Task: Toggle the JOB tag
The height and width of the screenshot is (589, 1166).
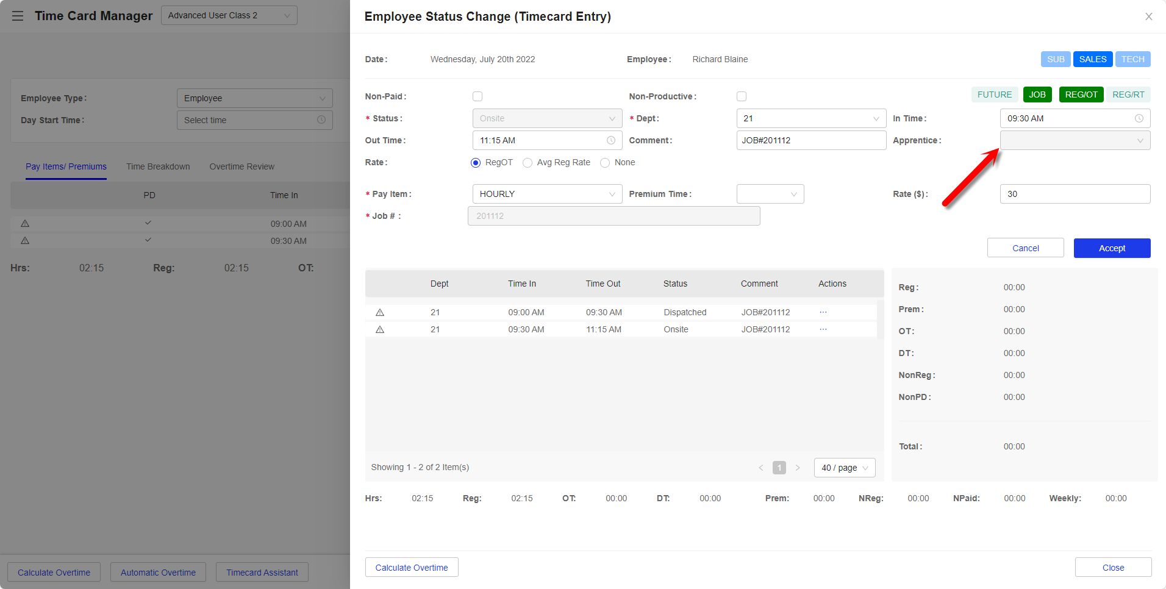Action: coord(1037,95)
